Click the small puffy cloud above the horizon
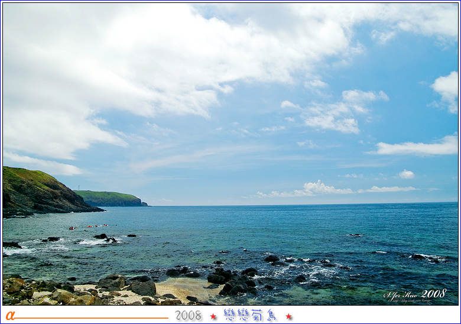This screenshot has height=324, width=461. pyautogui.click(x=406, y=174)
